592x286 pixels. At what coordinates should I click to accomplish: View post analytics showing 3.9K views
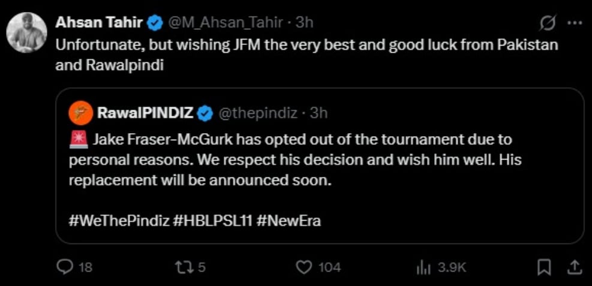pos(423,267)
